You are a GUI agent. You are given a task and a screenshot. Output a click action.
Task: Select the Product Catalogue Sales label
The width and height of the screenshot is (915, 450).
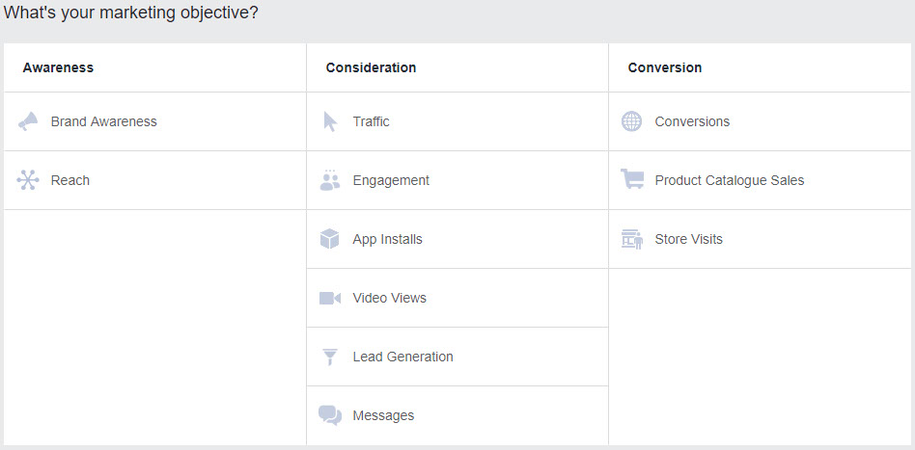click(729, 180)
